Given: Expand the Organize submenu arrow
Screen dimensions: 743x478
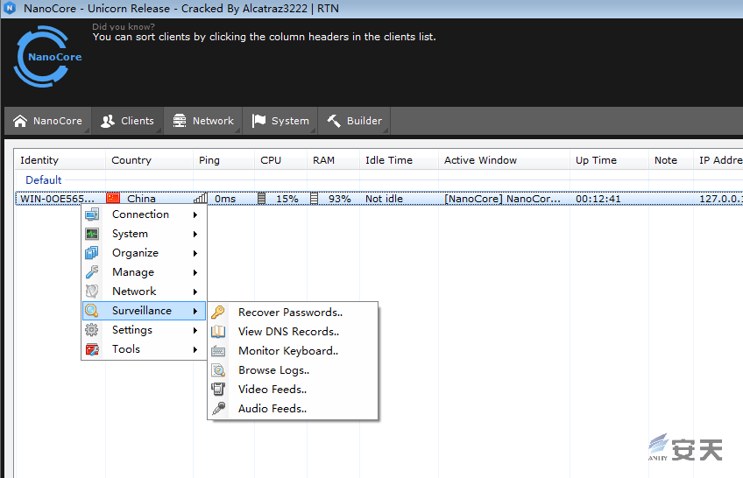Looking at the screenshot, I should click(195, 253).
